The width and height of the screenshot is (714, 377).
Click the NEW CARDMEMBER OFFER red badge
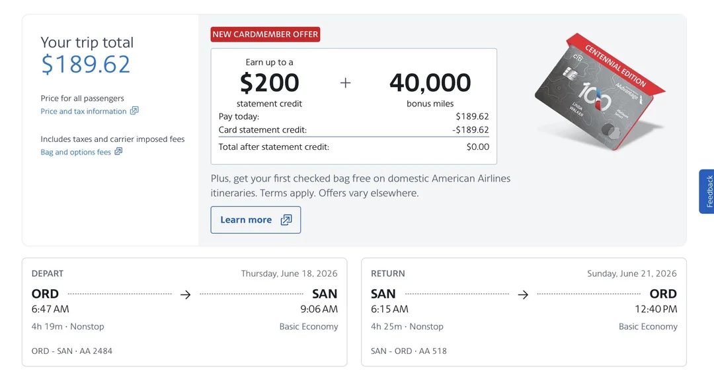(x=265, y=34)
